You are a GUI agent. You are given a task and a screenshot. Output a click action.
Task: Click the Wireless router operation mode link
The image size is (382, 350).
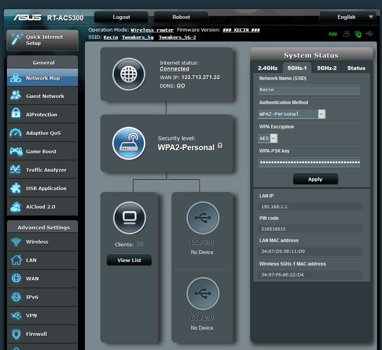pyautogui.click(x=152, y=30)
